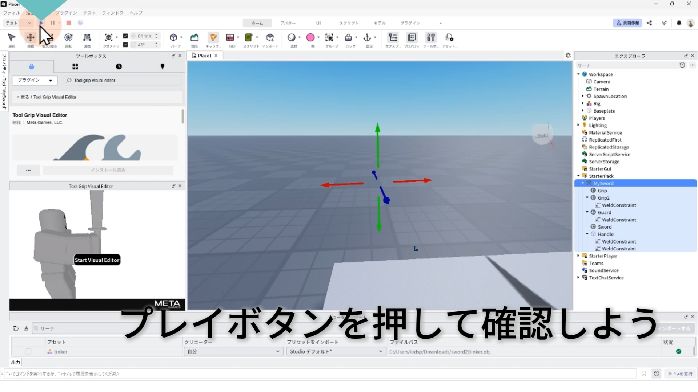
Task: Open the Character tool icon
Action: [x=213, y=38]
